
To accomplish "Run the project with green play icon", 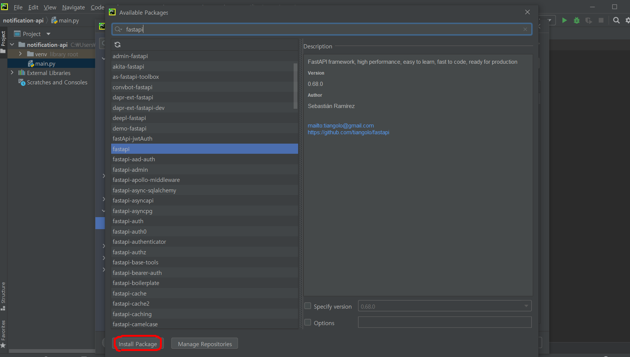I will [564, 20].
